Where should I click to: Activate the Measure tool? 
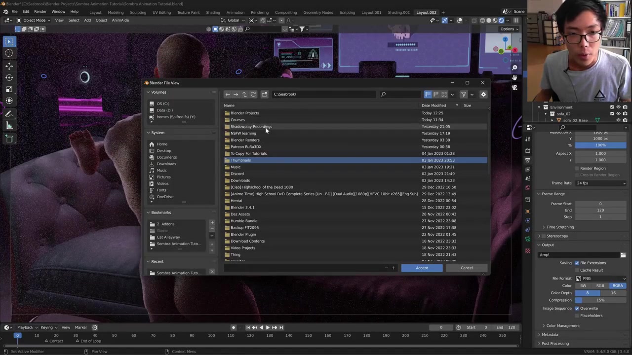9,126
